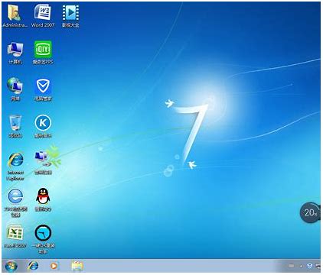323x275 pixels.
Task: Open the Windows Start menu orb
Action: [11, 267]
